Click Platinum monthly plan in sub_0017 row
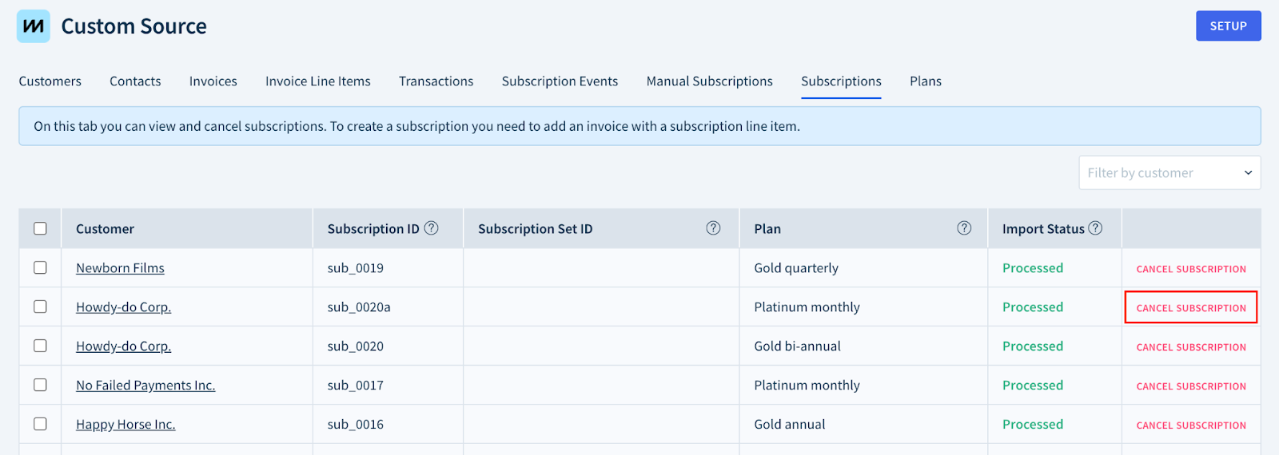The height and width of the screenshot is (455, 1279). click(x=807, y=386)
